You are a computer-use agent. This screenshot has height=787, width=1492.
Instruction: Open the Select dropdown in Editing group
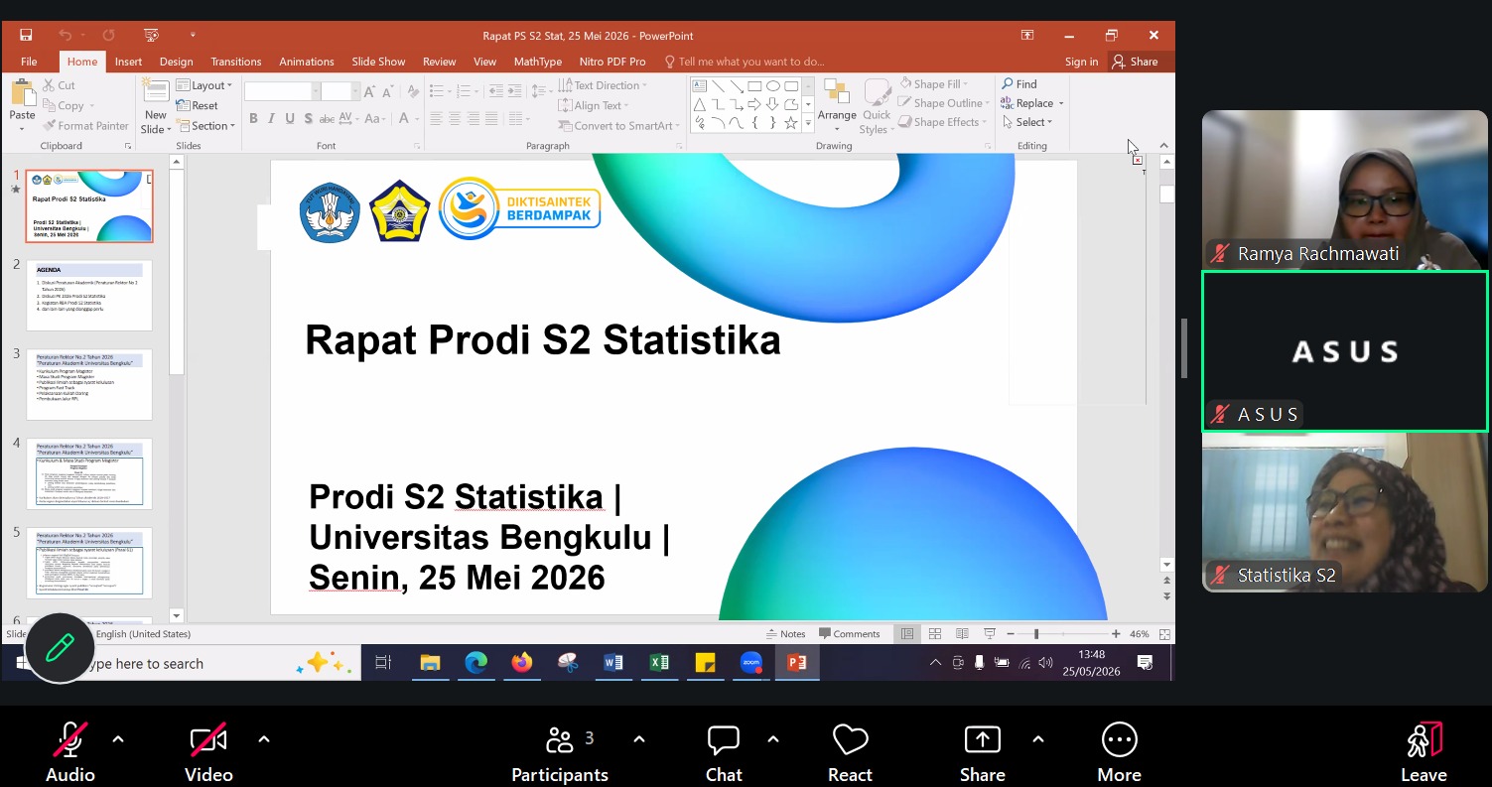pyautogui.click(x=1026, y=122)
